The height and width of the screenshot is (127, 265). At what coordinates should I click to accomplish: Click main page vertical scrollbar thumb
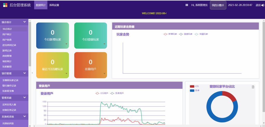(x=264, y=67)
